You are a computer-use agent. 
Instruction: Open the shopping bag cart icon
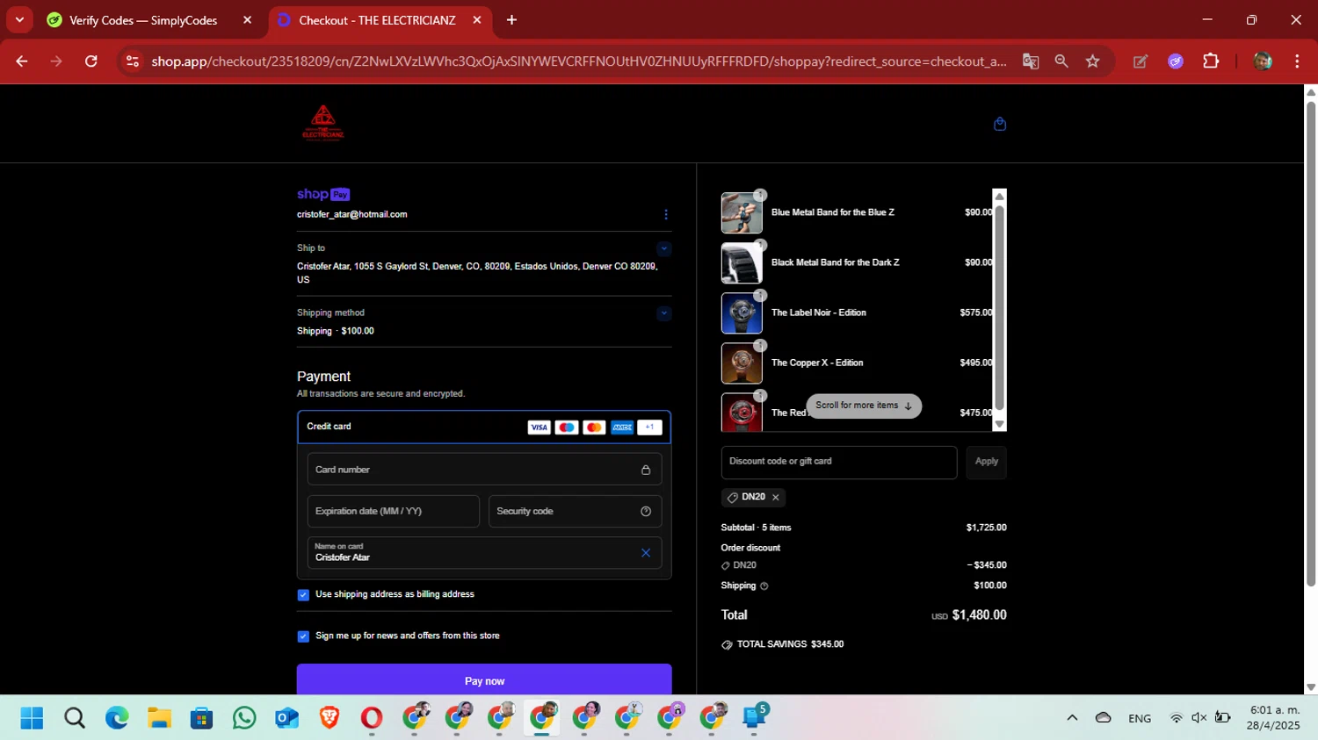coord(999,124)
